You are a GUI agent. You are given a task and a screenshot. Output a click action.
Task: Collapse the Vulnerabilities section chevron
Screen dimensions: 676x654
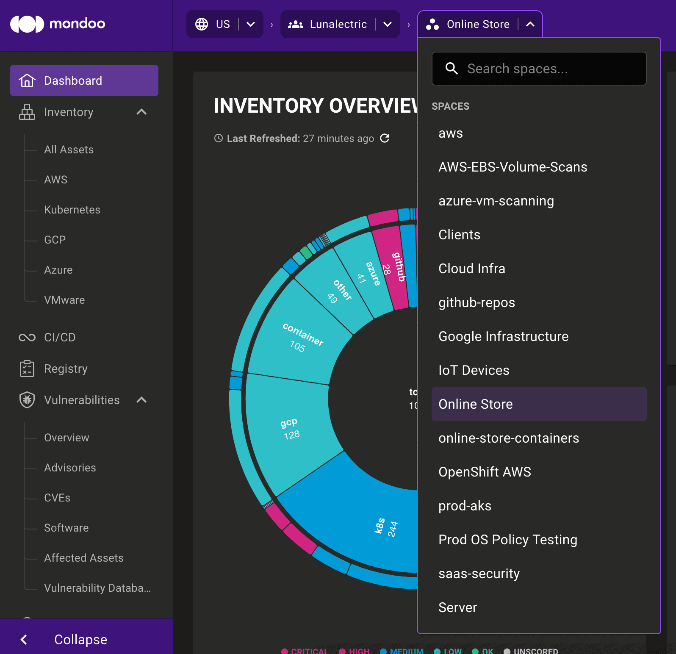pyautogui.click(x=141, y=400)
